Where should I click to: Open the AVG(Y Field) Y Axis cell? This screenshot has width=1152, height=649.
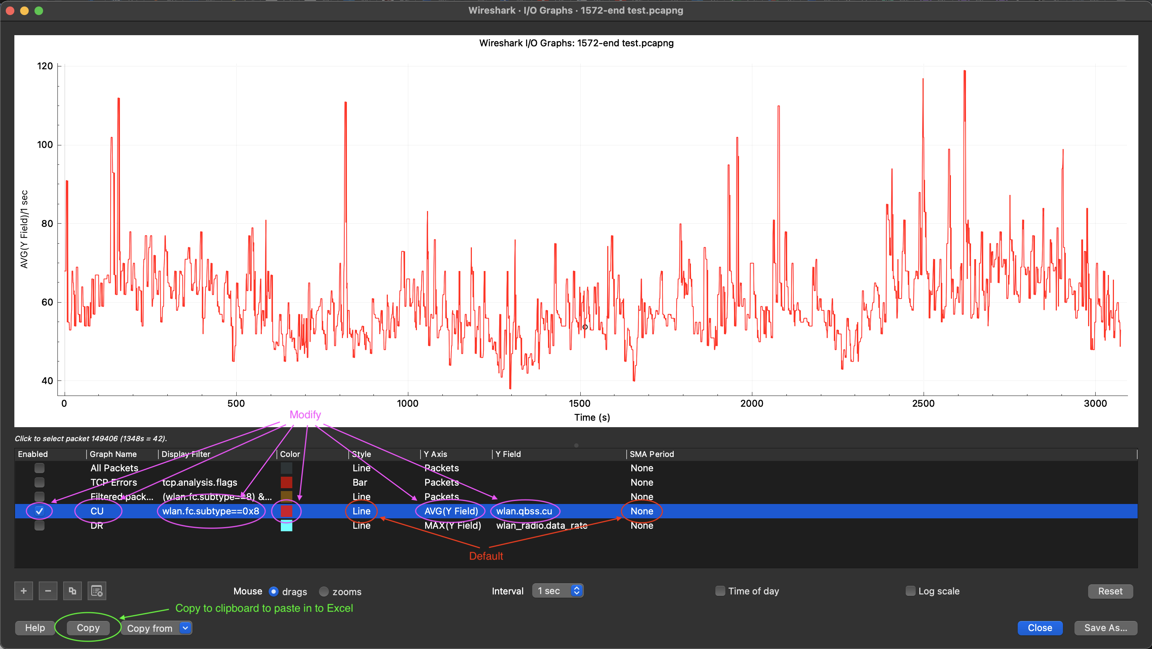click(451, 511)
